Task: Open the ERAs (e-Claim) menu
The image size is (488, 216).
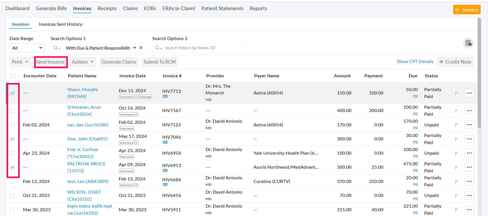Action: coord(179,8)
